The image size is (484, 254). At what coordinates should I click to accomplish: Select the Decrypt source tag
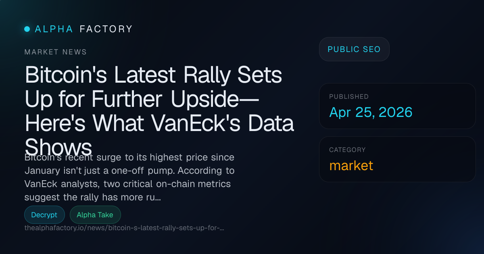(x=44, y=215)
